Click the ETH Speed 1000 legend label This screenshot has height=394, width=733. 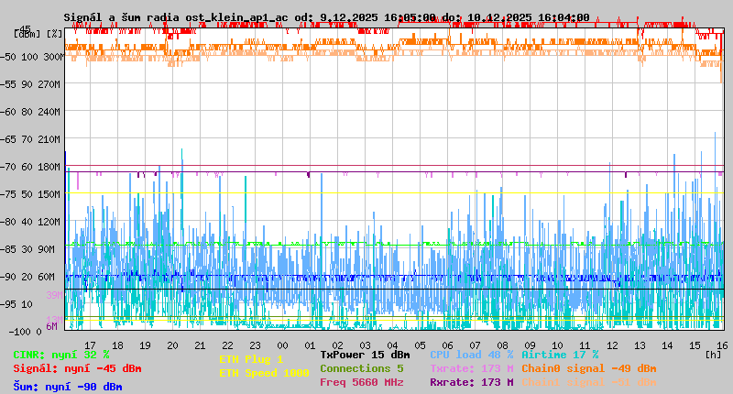coord(264,373)
